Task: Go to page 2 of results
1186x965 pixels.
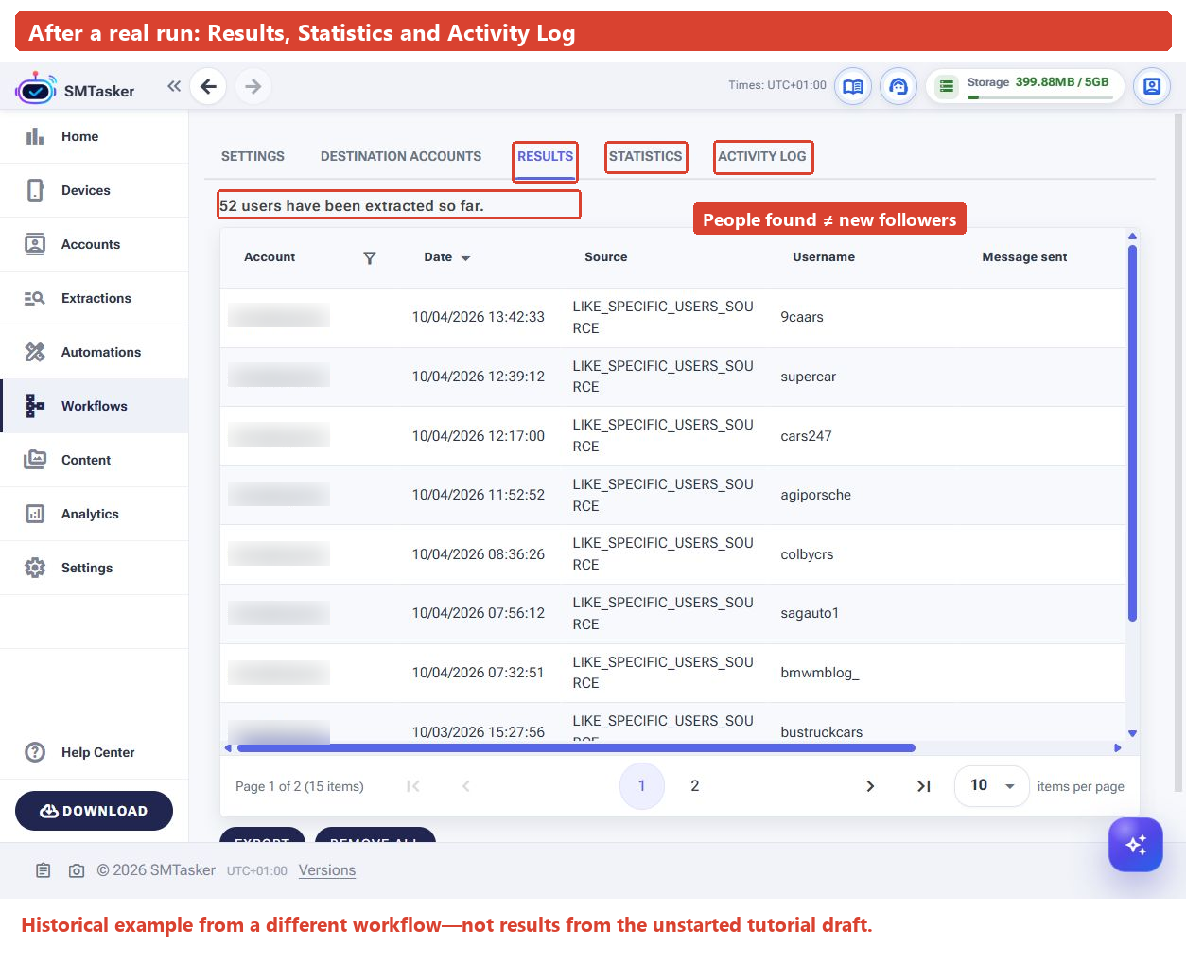Action: click(695, 786)
